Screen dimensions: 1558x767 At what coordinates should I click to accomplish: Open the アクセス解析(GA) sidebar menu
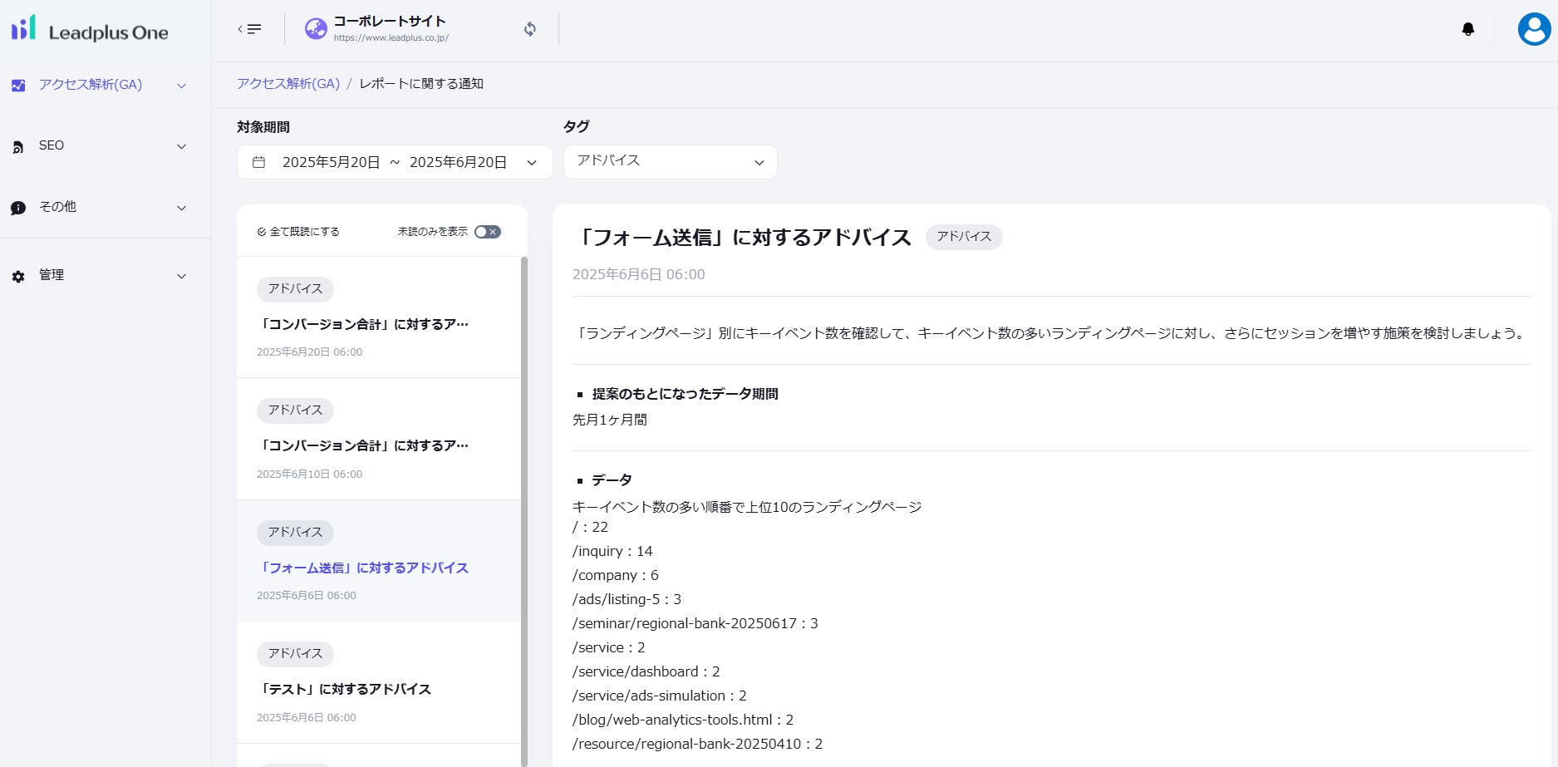(99, 85)
